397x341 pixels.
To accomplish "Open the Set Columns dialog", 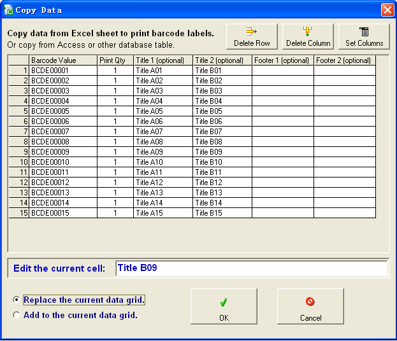I will [364, 37].
